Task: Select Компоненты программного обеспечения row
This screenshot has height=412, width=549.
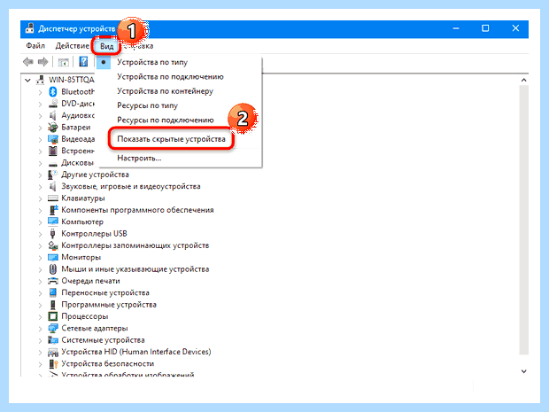Action: [x=137, y=210]
